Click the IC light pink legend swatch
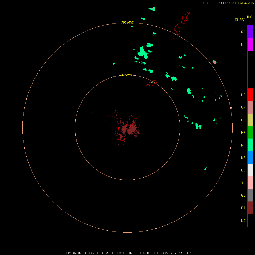 click(x=250, y=183)
